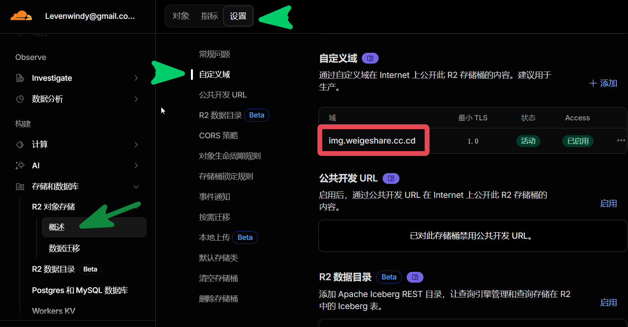Screen dimensions: 628x327
Task: Click the 已对此存储桶禁用公共开发 URL。 message
Action: [473, 236]
